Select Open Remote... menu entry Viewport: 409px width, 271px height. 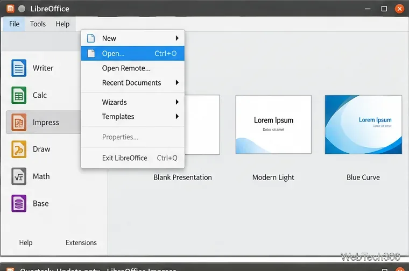pyautogui.click(x=132, y=68)
